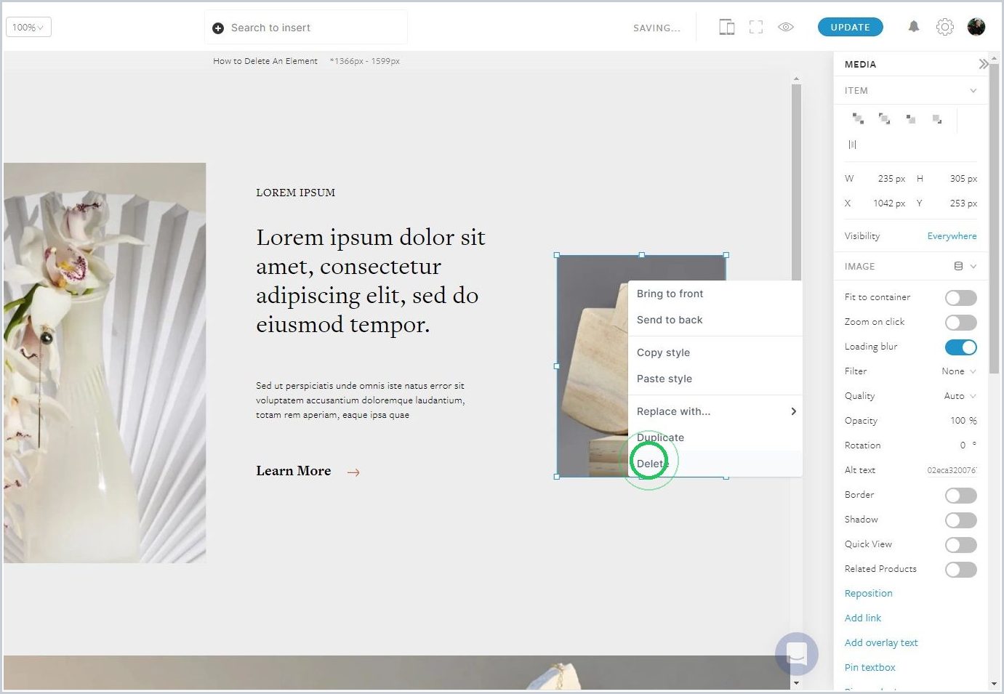The image size is (1004, 694).
Task: Enable the Border toggle
Action: click(960, 496)
